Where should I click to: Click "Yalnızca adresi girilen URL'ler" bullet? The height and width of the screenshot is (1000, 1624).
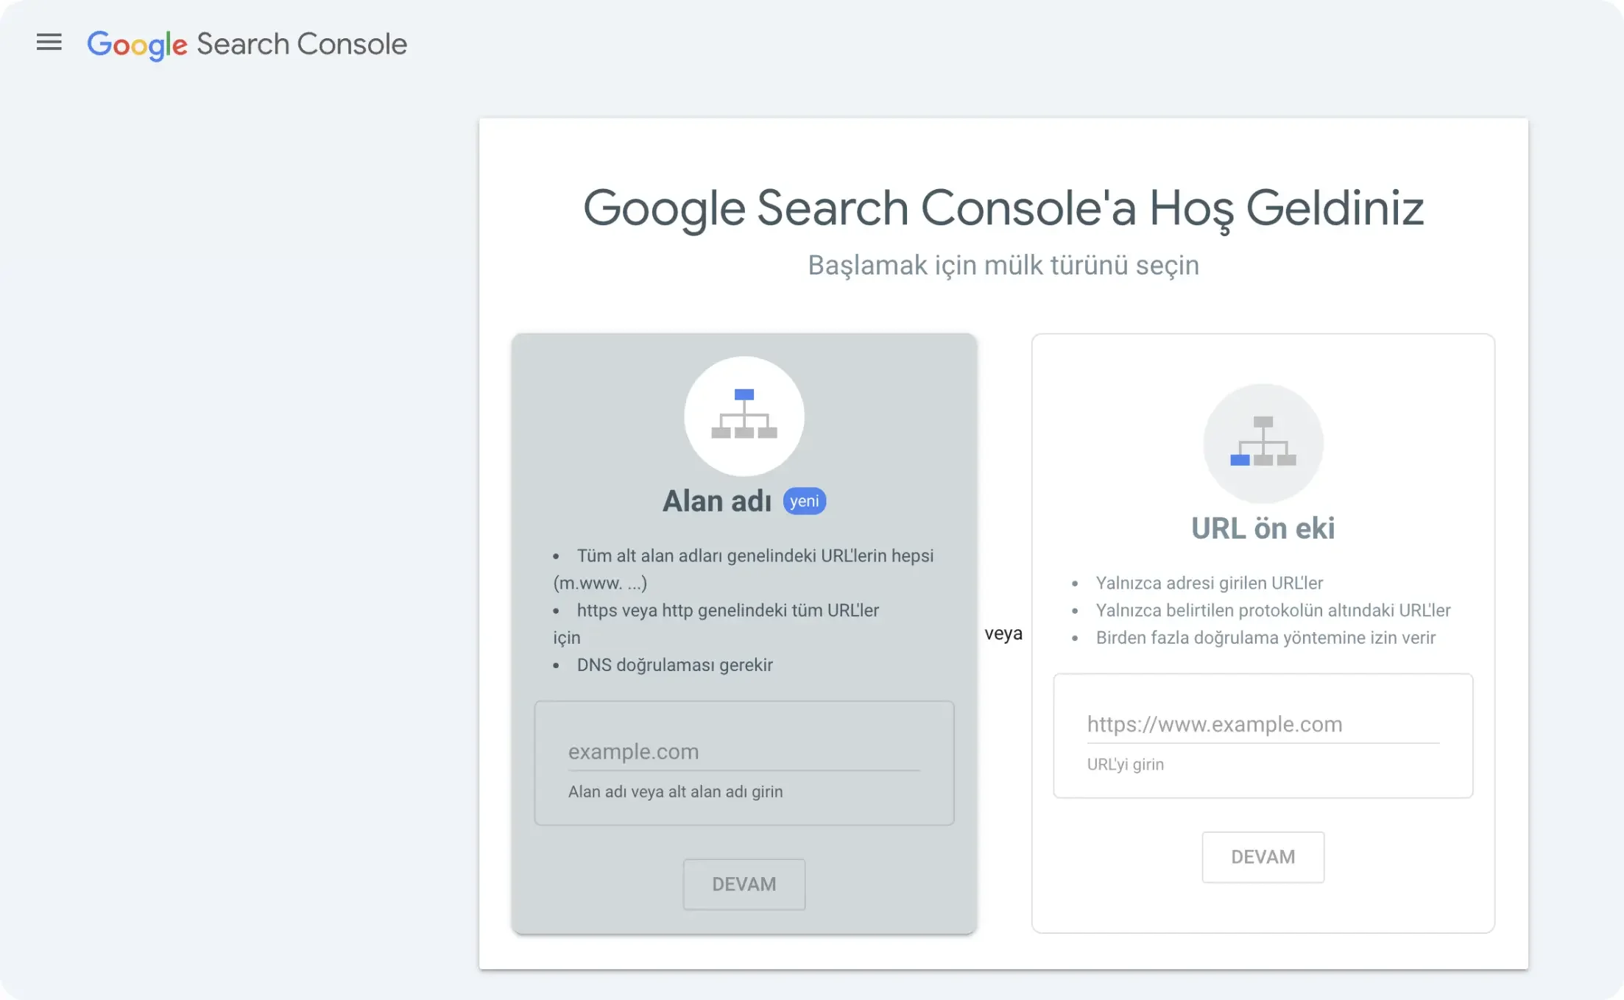[1209, 584]
